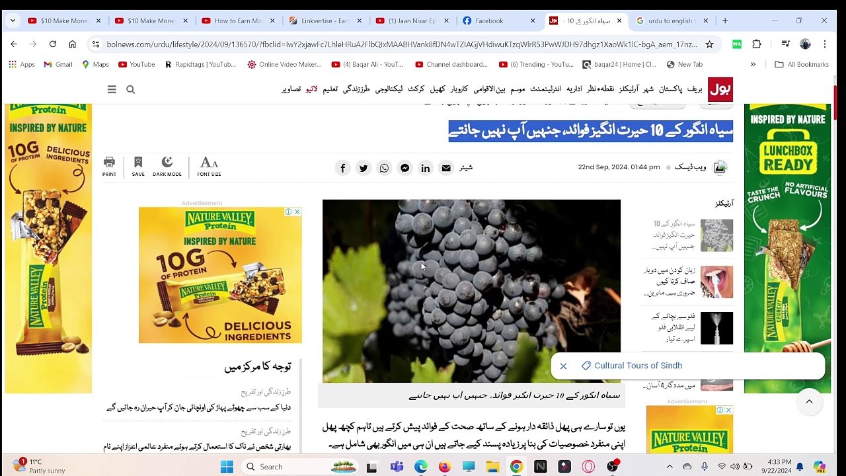Open the Font Size options
Screen dimensions: 846x476
click(x=209, y=166)
